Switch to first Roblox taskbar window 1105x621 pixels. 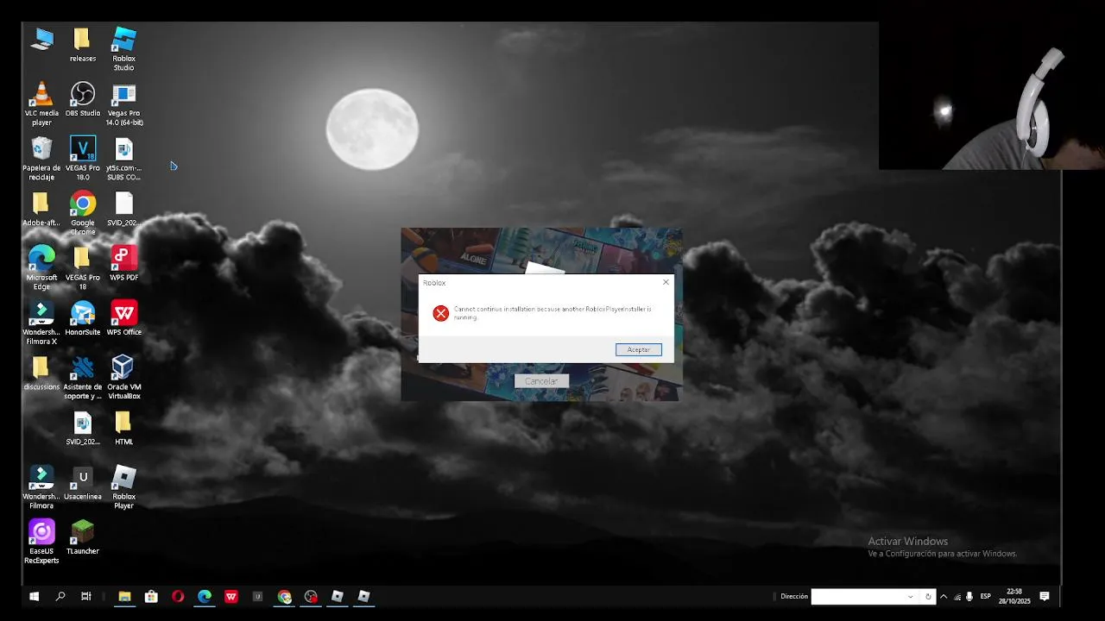click(338, 596)
